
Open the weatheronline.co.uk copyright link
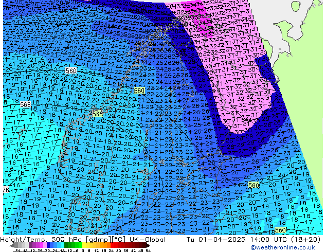tap(282, 247)
